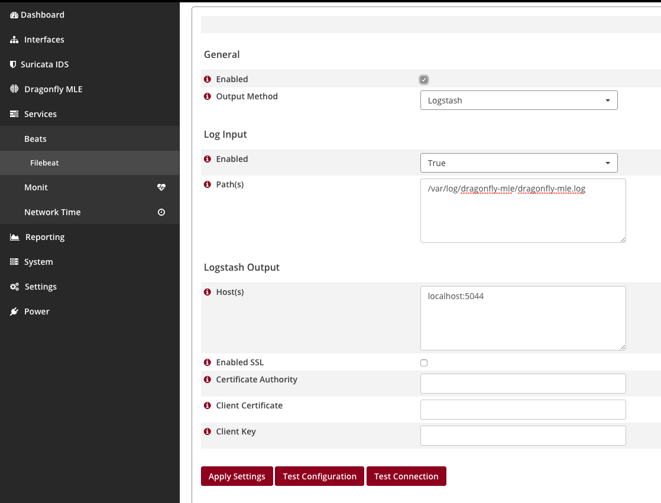Screen dimensions: 661x503
Task: Click the Reporting chart icon
Action: click(14, 237)
